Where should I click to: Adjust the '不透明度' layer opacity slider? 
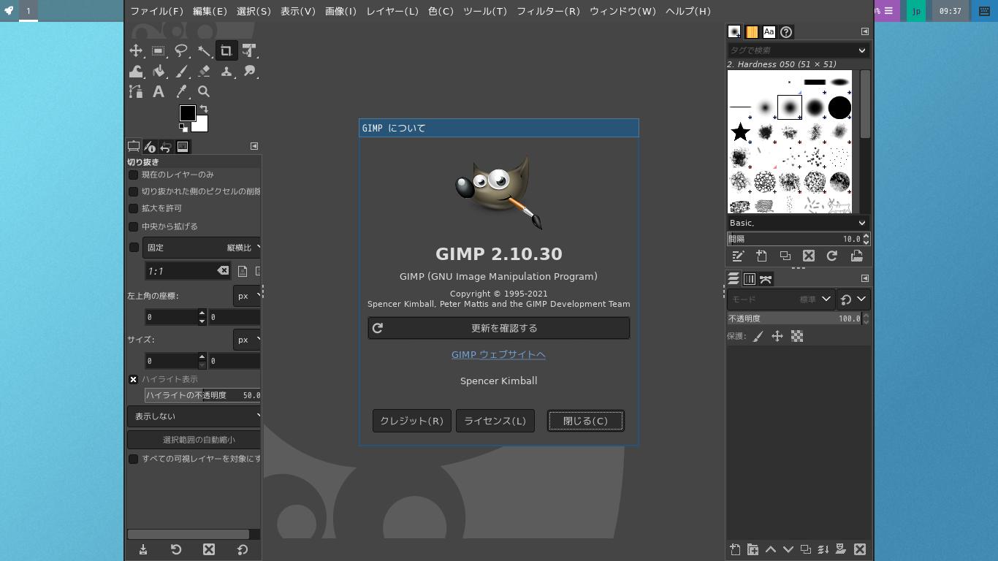tap(794, 318)
